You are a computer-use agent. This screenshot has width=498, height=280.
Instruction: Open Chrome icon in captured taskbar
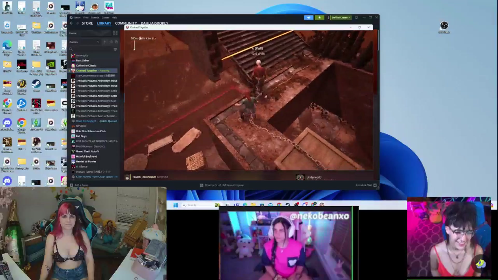(x=279, y=205)
